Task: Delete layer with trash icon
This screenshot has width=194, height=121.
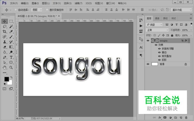Action: click(x=186, y=118)
